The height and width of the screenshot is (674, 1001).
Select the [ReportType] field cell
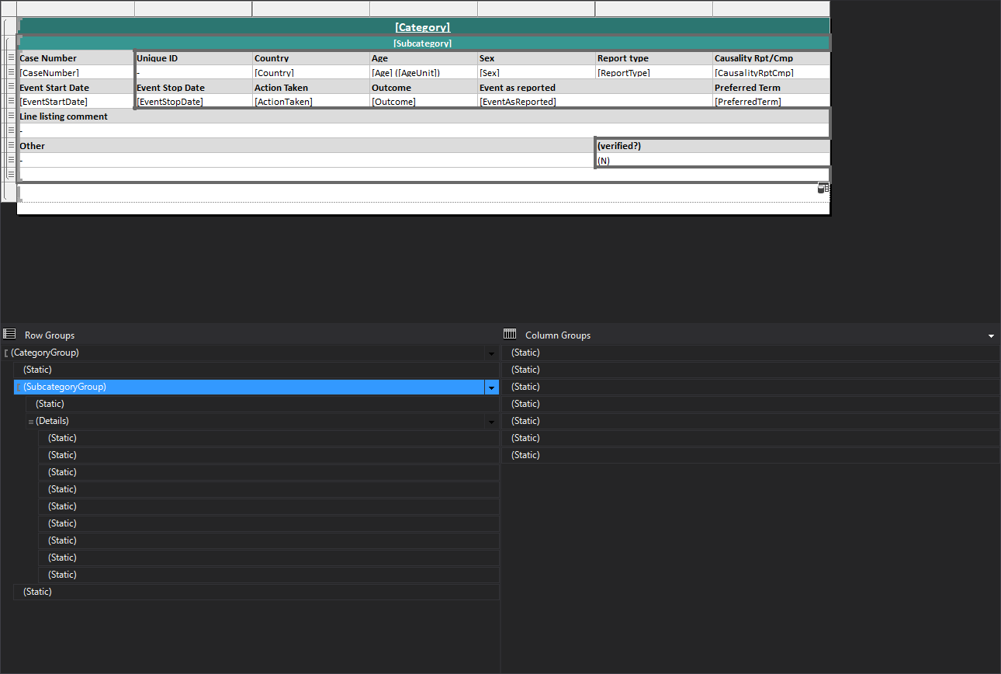click(x=654, y=72)
